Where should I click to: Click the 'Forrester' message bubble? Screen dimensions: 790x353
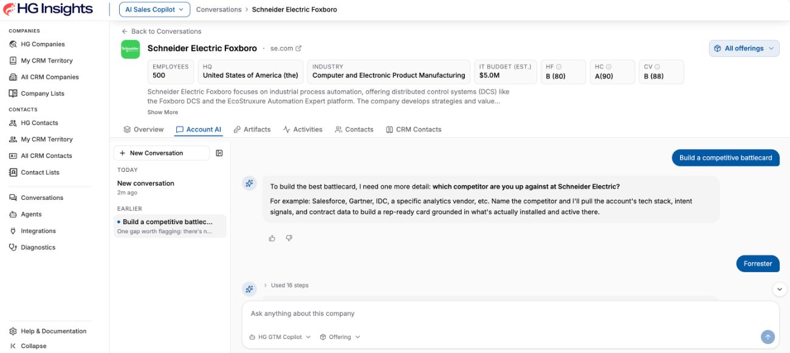pyautogui.click(x=758, y=264)
